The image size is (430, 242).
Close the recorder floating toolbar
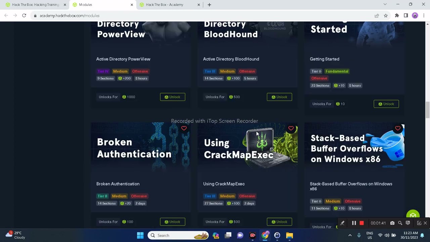coord(425,223)
